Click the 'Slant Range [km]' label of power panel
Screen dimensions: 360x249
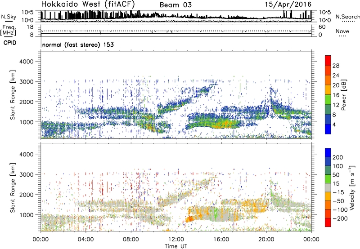tap(13, 95)
